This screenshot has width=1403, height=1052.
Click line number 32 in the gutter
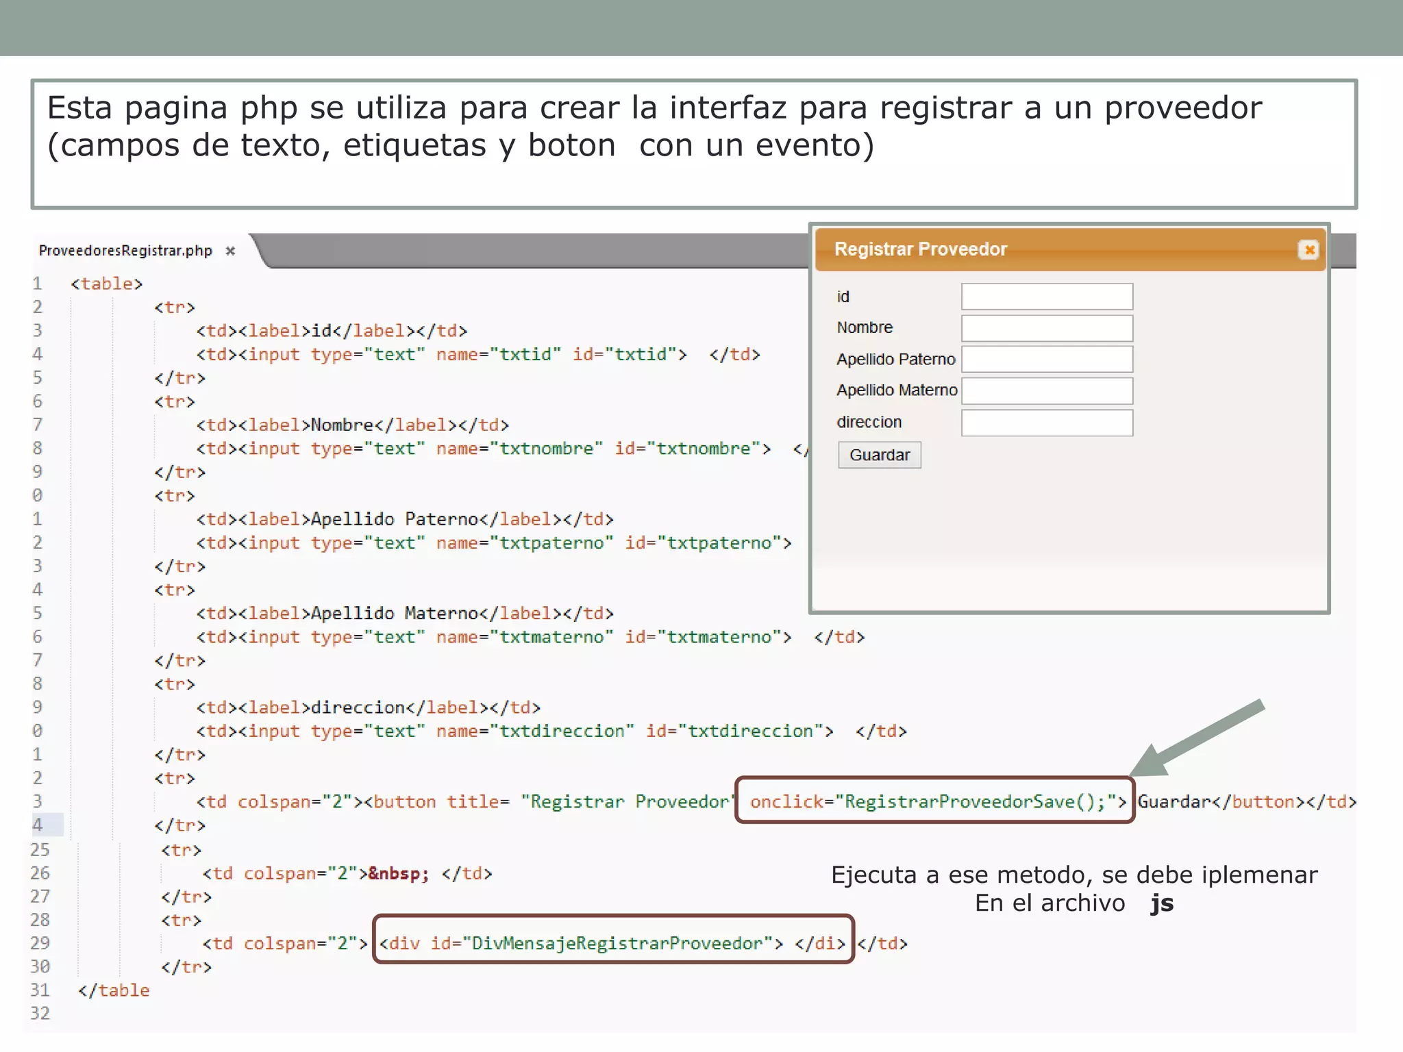tap(40, 1014)
